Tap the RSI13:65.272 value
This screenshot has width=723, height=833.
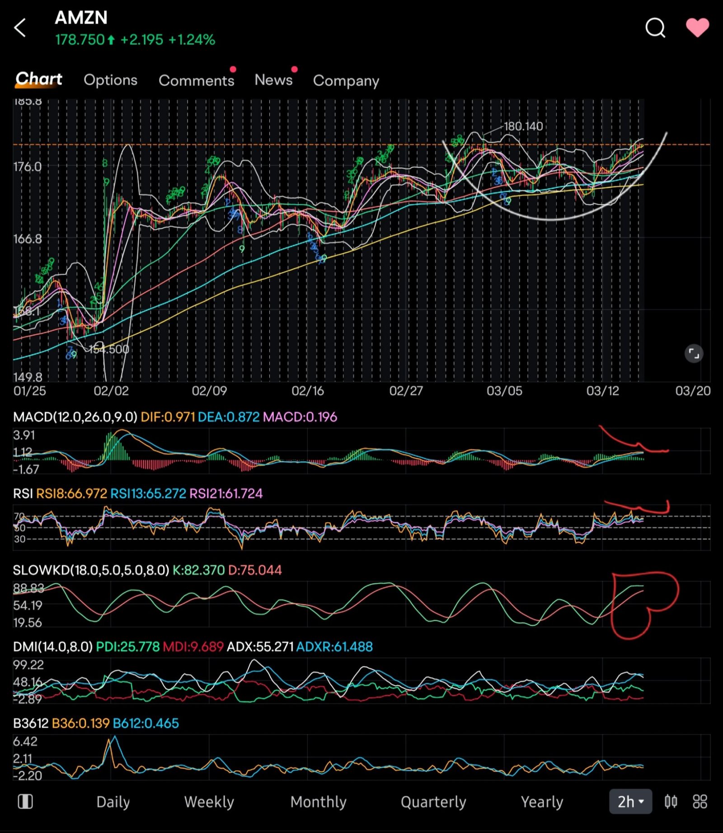148,493
